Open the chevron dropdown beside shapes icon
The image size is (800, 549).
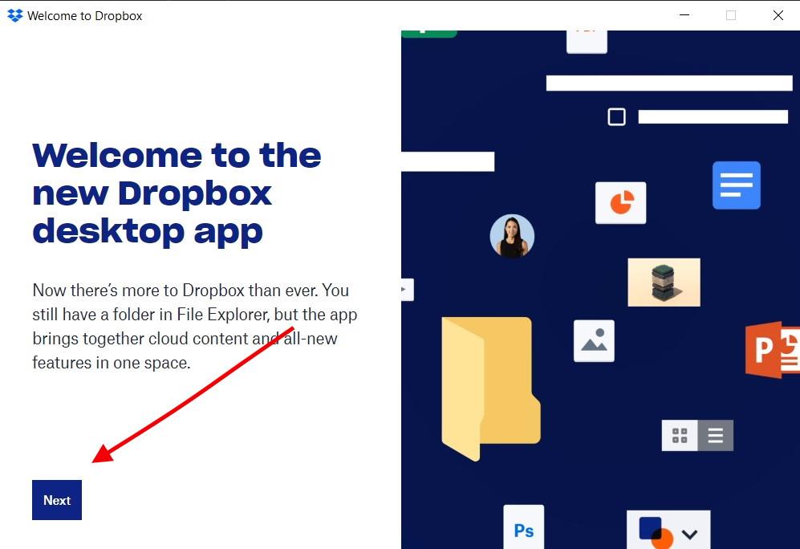pyautogui.click(x=689, y=535)
